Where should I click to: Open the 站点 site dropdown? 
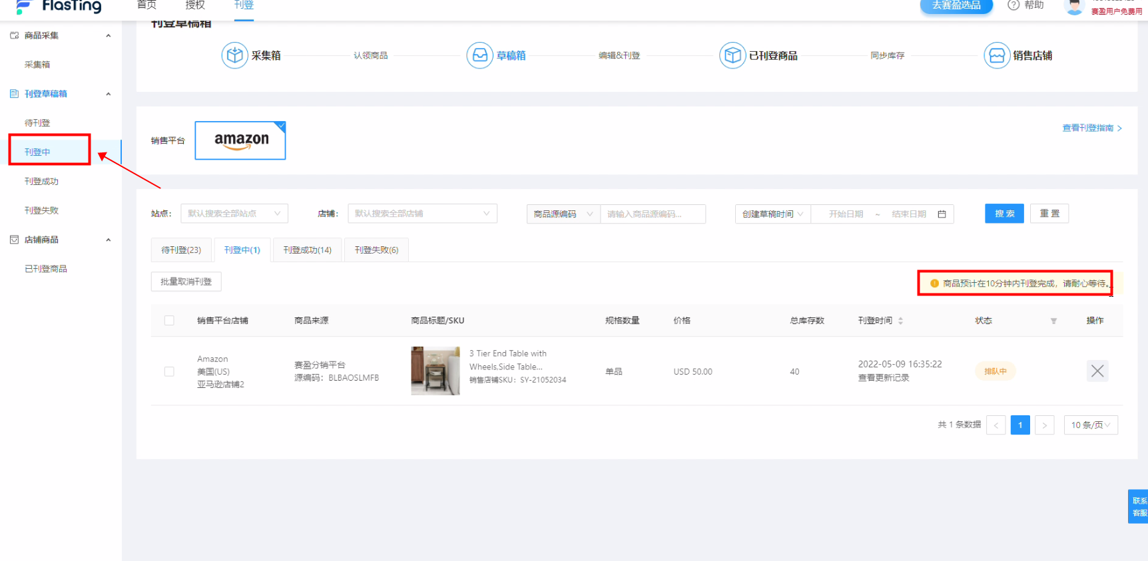[x=234, y=214]
